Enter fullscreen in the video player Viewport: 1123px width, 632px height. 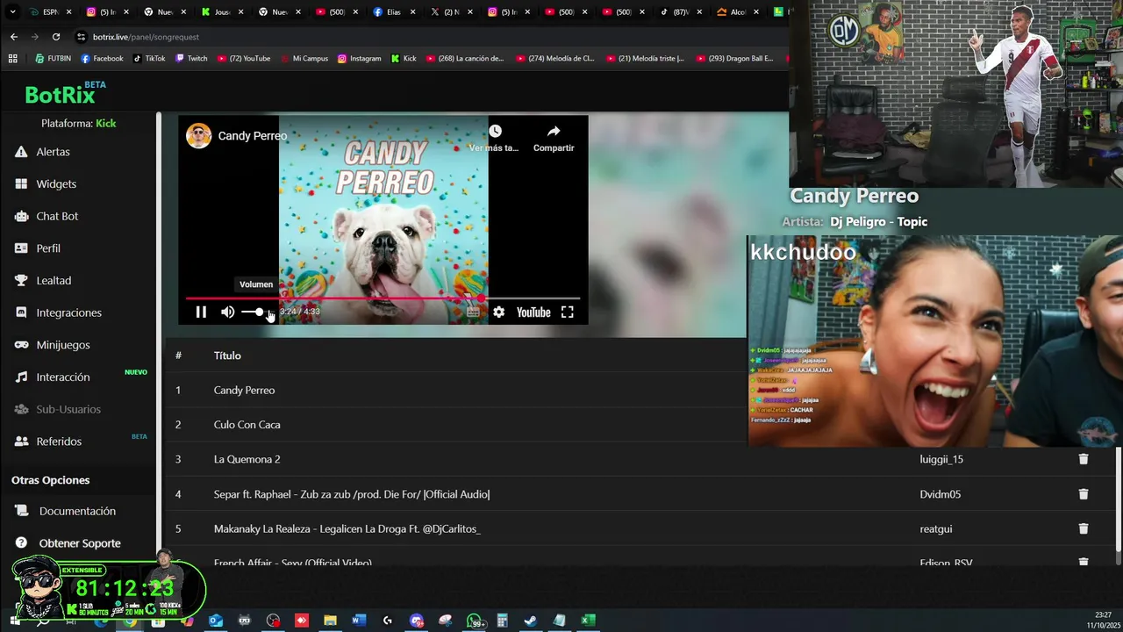click(x=568, y=312)
